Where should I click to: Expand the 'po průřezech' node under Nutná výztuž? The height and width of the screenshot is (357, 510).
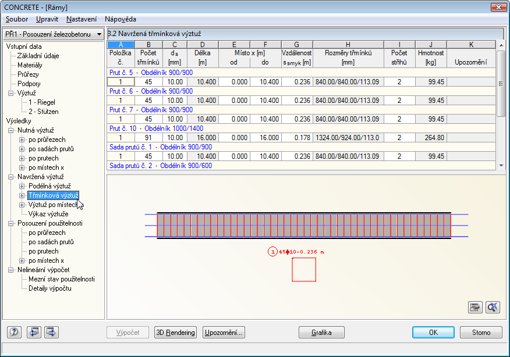tap(22, 140)
